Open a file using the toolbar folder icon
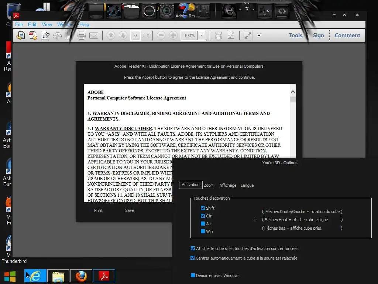 coord(21,35)
